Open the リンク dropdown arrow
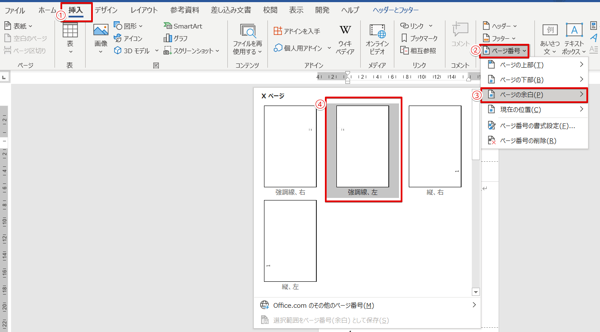This screenshot has height=332, width=600. pyautogui.click(x=431, y=26)
